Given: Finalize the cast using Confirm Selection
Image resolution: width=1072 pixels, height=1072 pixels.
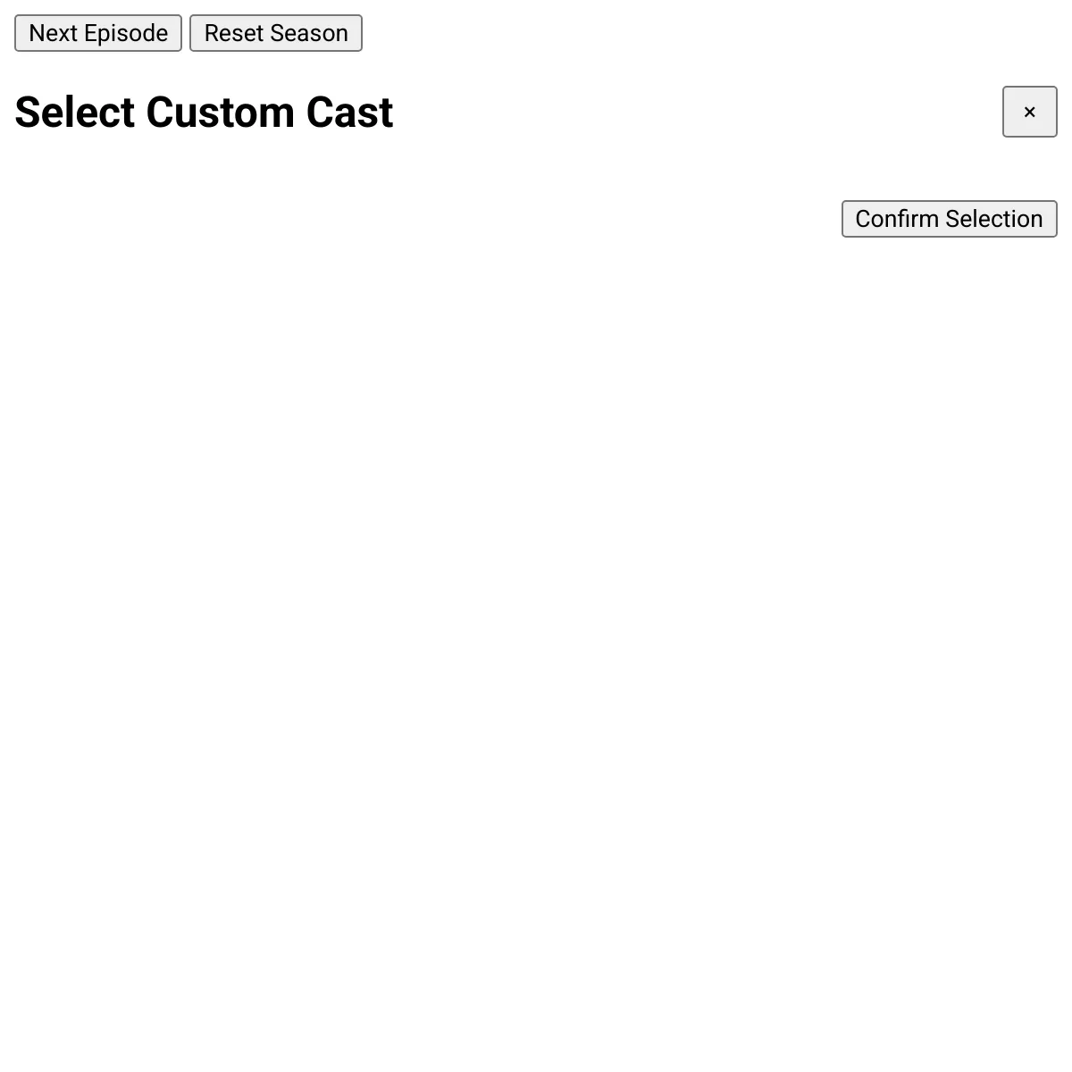Looking at the screenshot, I should click(949, 219).
